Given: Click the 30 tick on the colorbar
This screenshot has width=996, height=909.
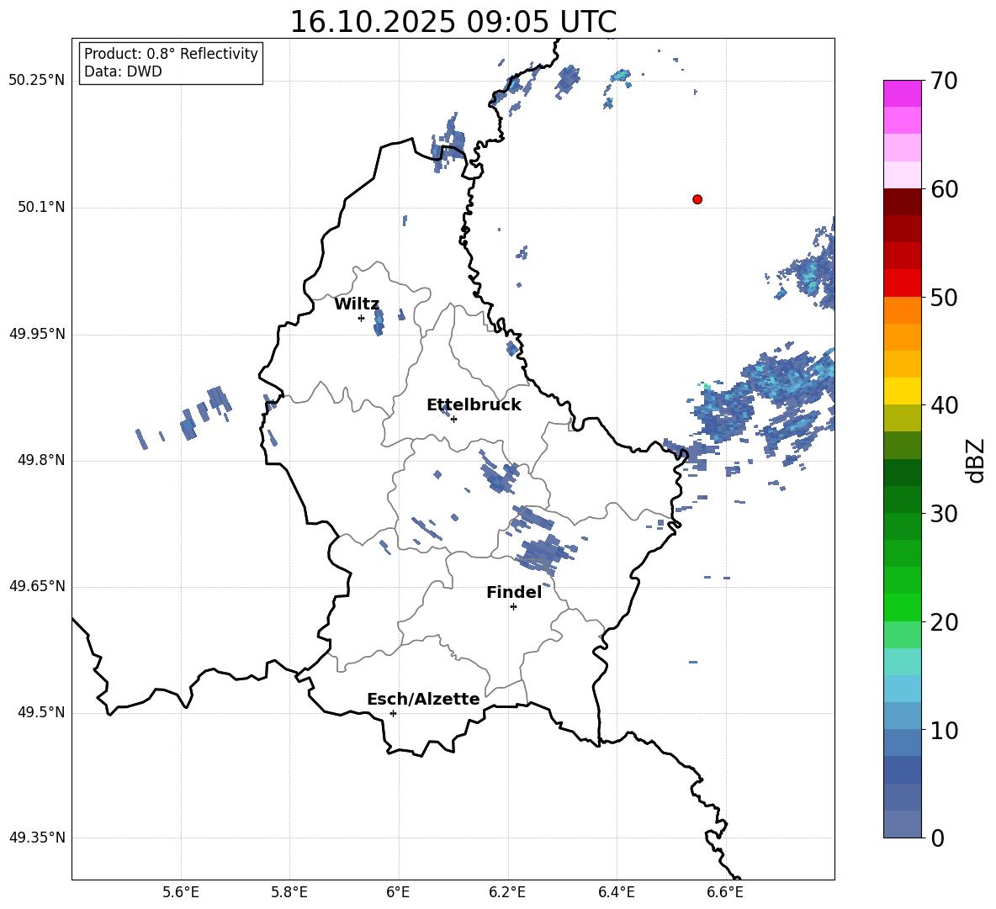Looking at the screenshot, I should [x=945, y=514].
